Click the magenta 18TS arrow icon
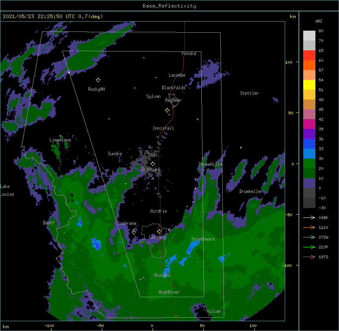This screenshot has height=331, width=339. [x=309, y=257]
